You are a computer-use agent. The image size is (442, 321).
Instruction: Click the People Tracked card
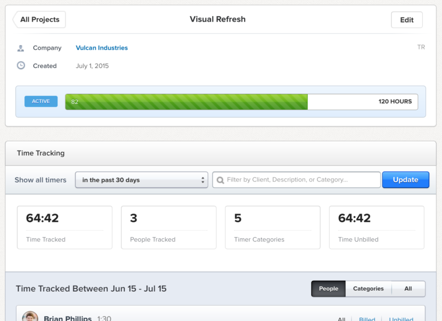click(x=169, y=227)
